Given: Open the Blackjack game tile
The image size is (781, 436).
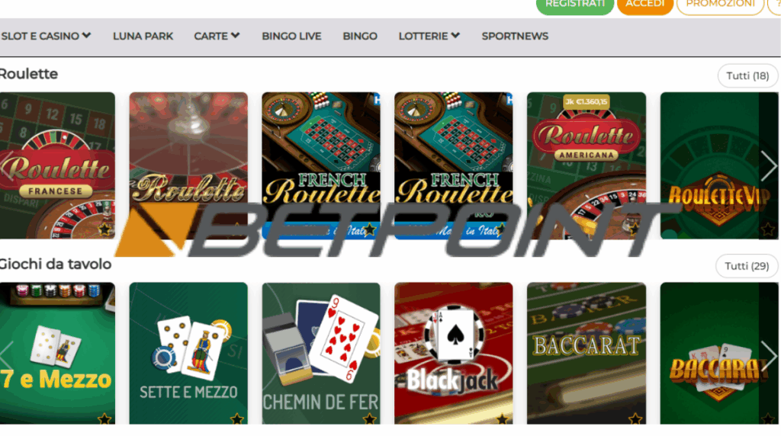Looking at the screenshot, I should pyautogui.click(x=453, y=354).
